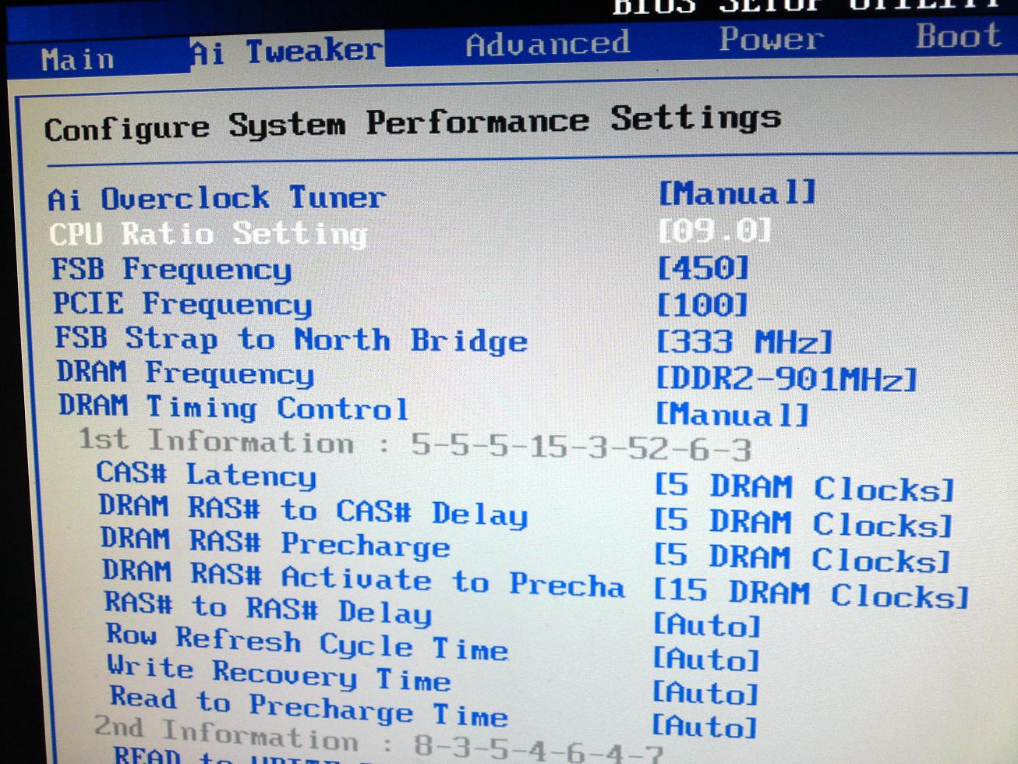Open the Main tab
The height and width of the screenshot is (764, 1018).
pos(77,59)
